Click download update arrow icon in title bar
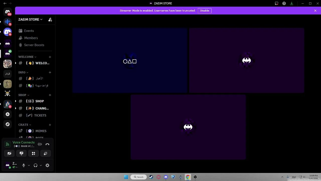 pos(291,3)
